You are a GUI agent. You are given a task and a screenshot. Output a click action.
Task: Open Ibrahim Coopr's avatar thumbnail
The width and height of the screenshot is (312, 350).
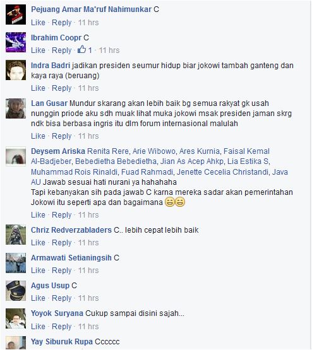point(16,42)
